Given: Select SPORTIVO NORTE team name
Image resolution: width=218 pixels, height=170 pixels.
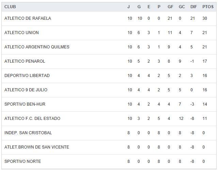Looking at the screenshot, I should [x=22, y=161].
